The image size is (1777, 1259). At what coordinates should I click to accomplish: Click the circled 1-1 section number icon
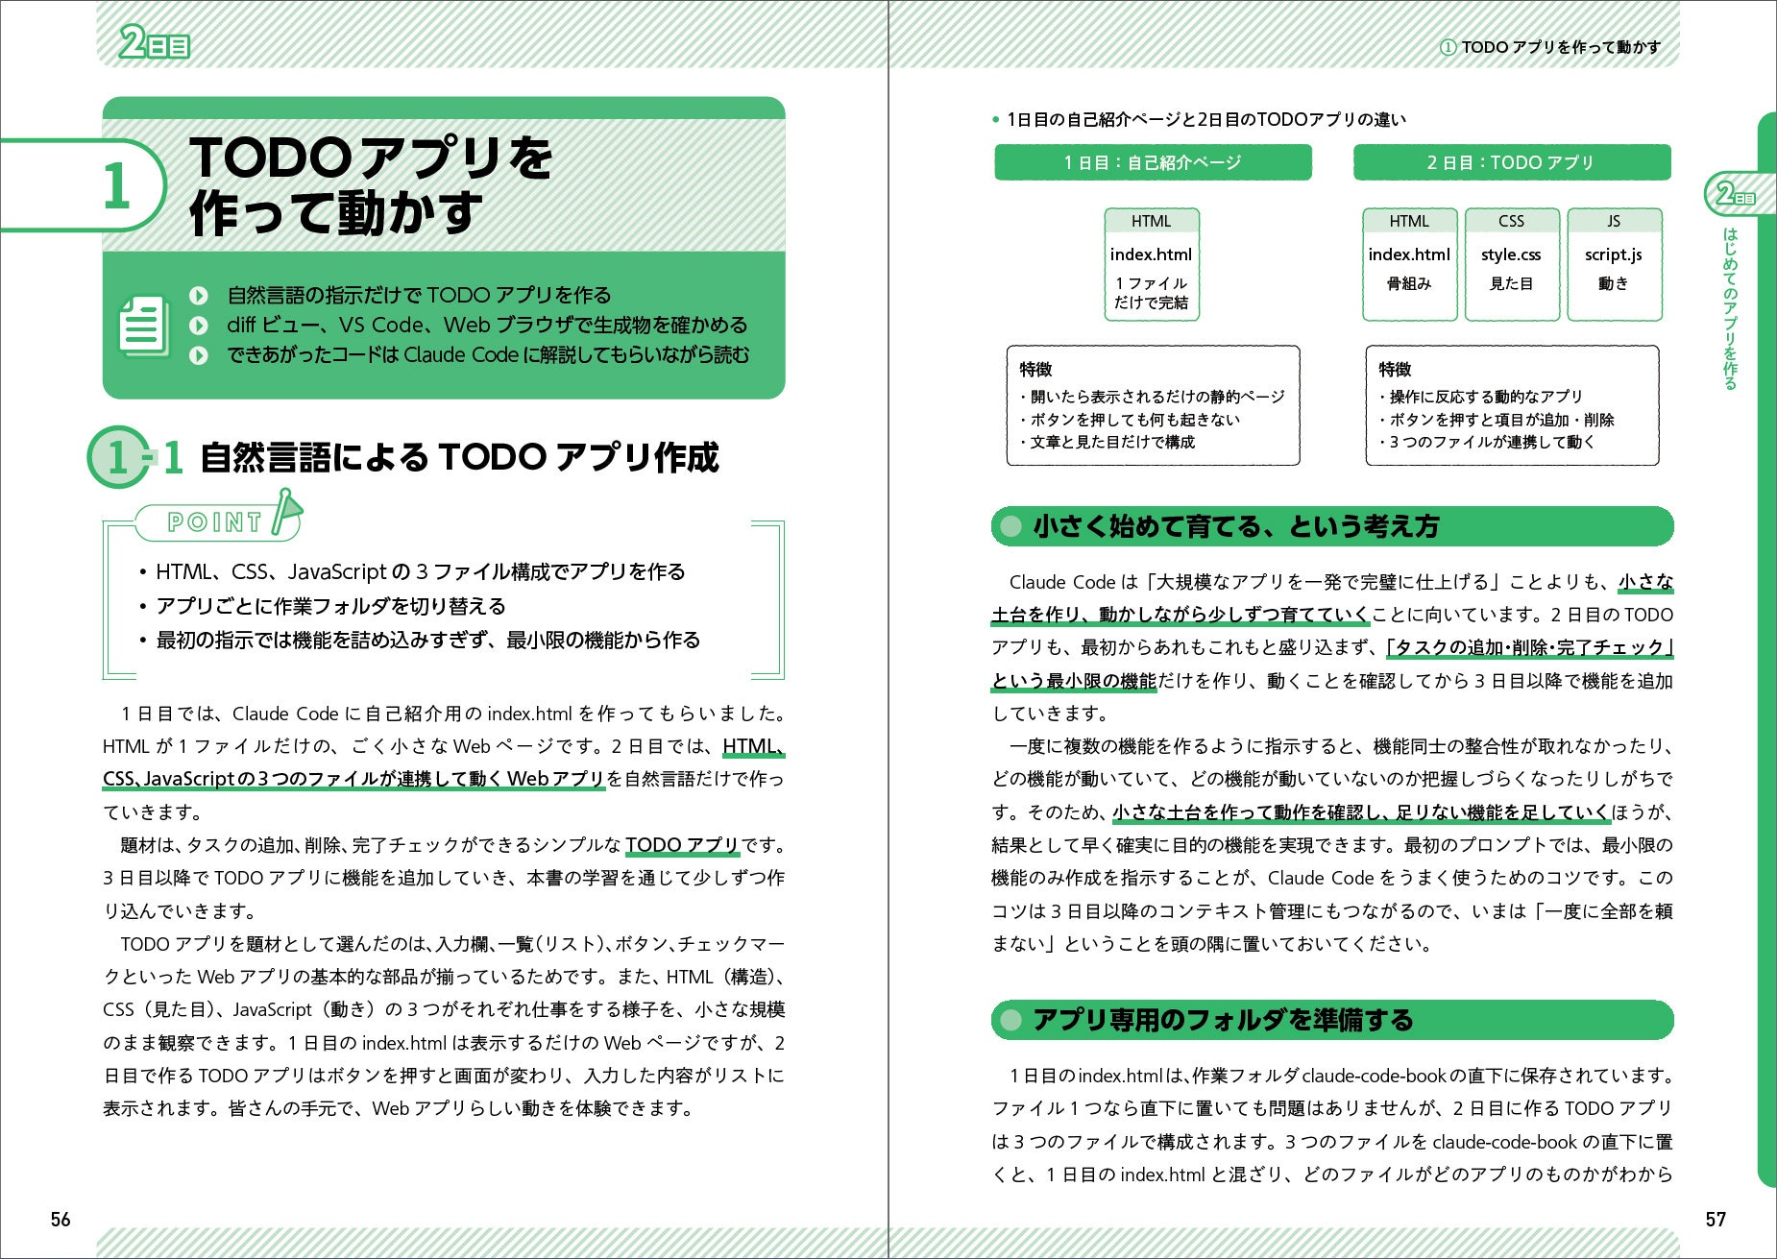(x=118, y=457)
